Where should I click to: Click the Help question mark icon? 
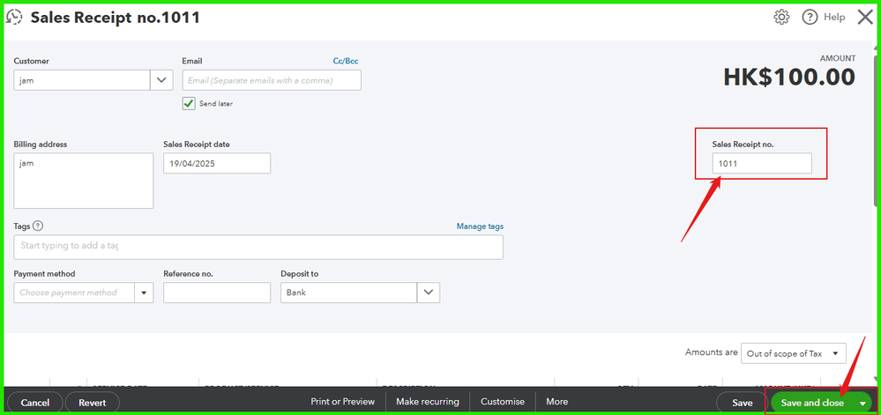click(810, 17)
